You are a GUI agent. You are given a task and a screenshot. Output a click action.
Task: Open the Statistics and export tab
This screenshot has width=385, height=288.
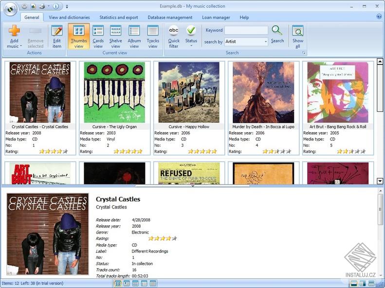[x=119, y=17]
